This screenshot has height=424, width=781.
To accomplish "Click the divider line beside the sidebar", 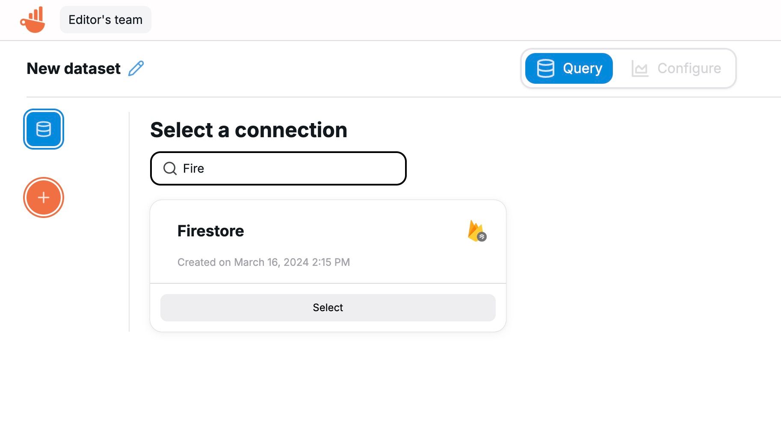I will tap(129, 222).
